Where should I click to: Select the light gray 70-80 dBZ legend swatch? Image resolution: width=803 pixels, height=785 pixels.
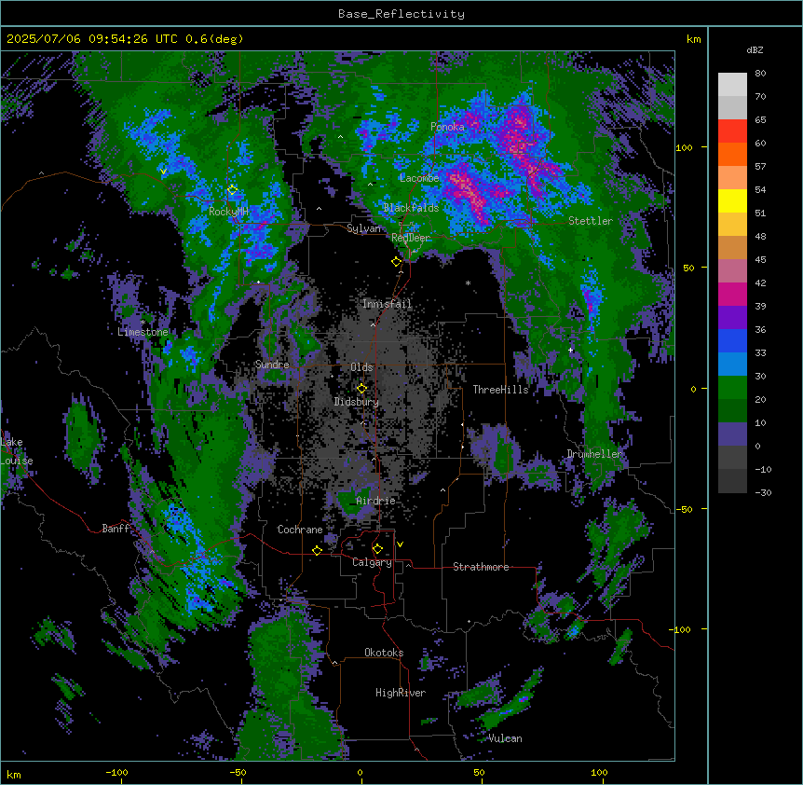(x=732, y=85)
